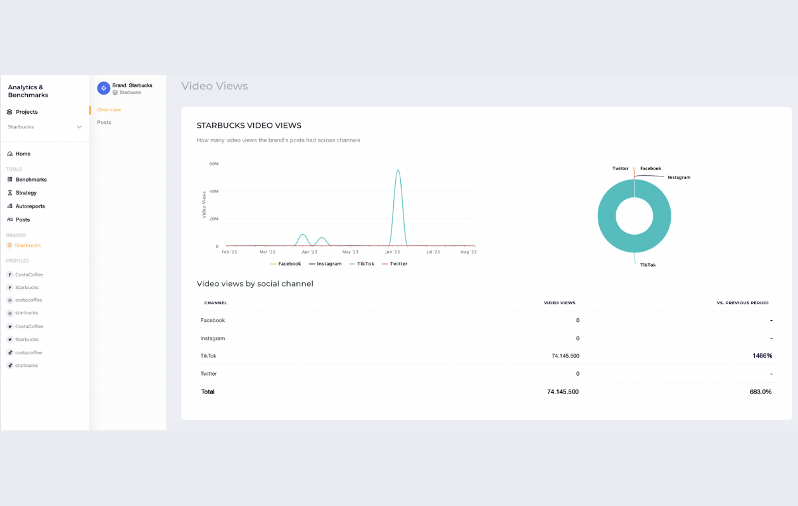Click the Instagram label beside donut chart
This screenshot has height=506, width=798.
679,178
